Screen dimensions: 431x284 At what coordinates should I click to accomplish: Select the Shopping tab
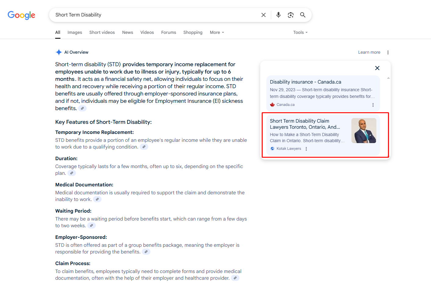(x=193, y=33)
